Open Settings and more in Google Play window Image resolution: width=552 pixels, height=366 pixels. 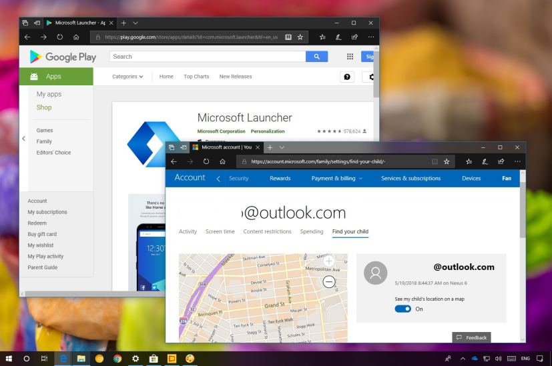pos(371,37)
